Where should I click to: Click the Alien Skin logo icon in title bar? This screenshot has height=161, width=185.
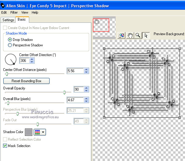[x=3, y=5]
